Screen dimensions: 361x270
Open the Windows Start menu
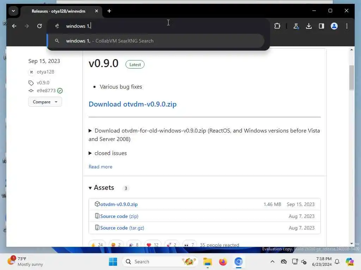click(113, 262)
